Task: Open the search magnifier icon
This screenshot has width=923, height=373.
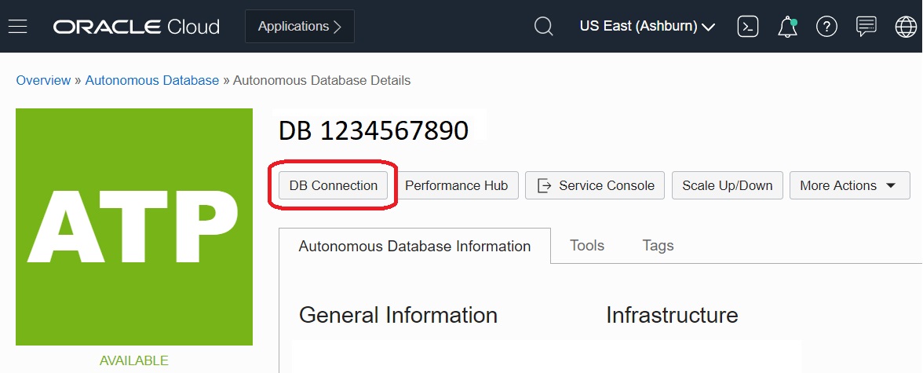Action: coord(543,27)
